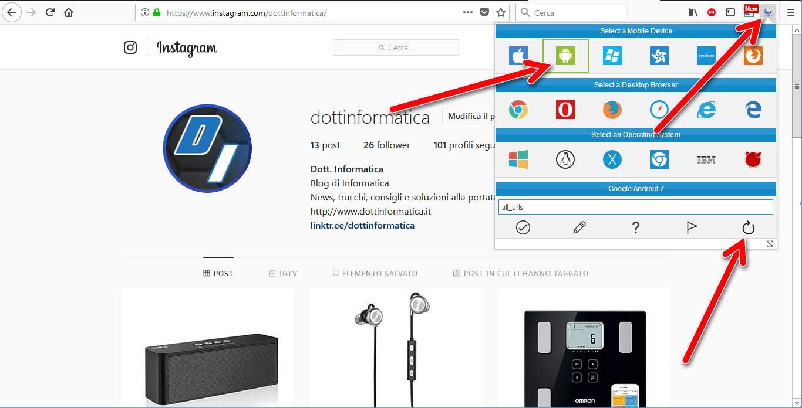Click the Instagram wordmark
Image resolution: width=802 pixels, height=408 pixels.
coord(187,48)
